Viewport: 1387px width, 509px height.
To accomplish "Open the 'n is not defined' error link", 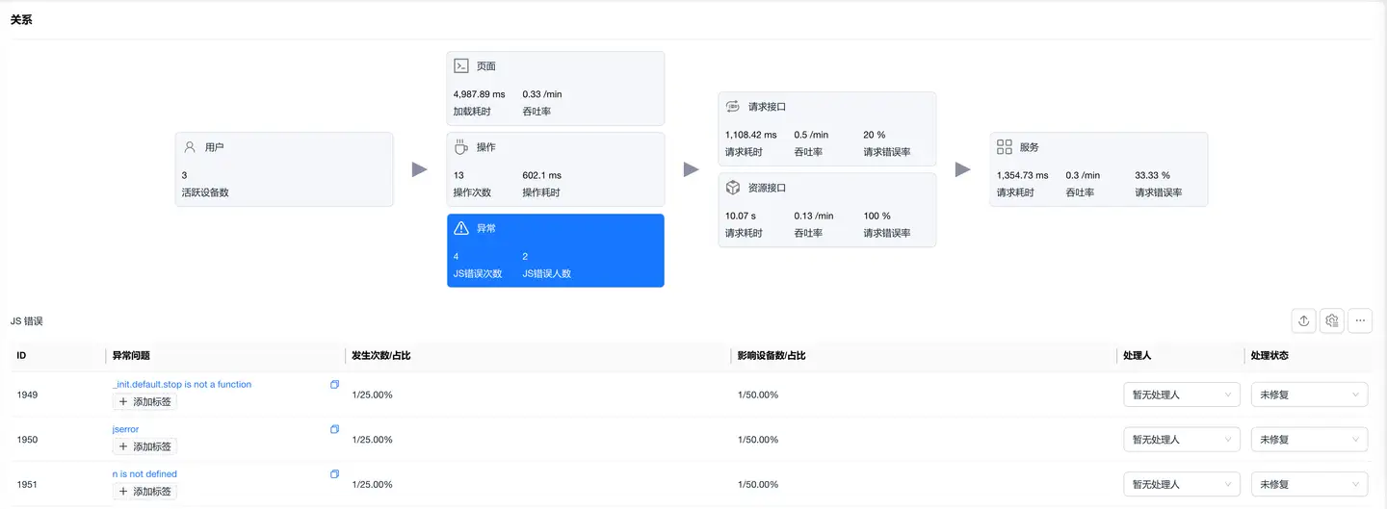I will coord(144,474).
